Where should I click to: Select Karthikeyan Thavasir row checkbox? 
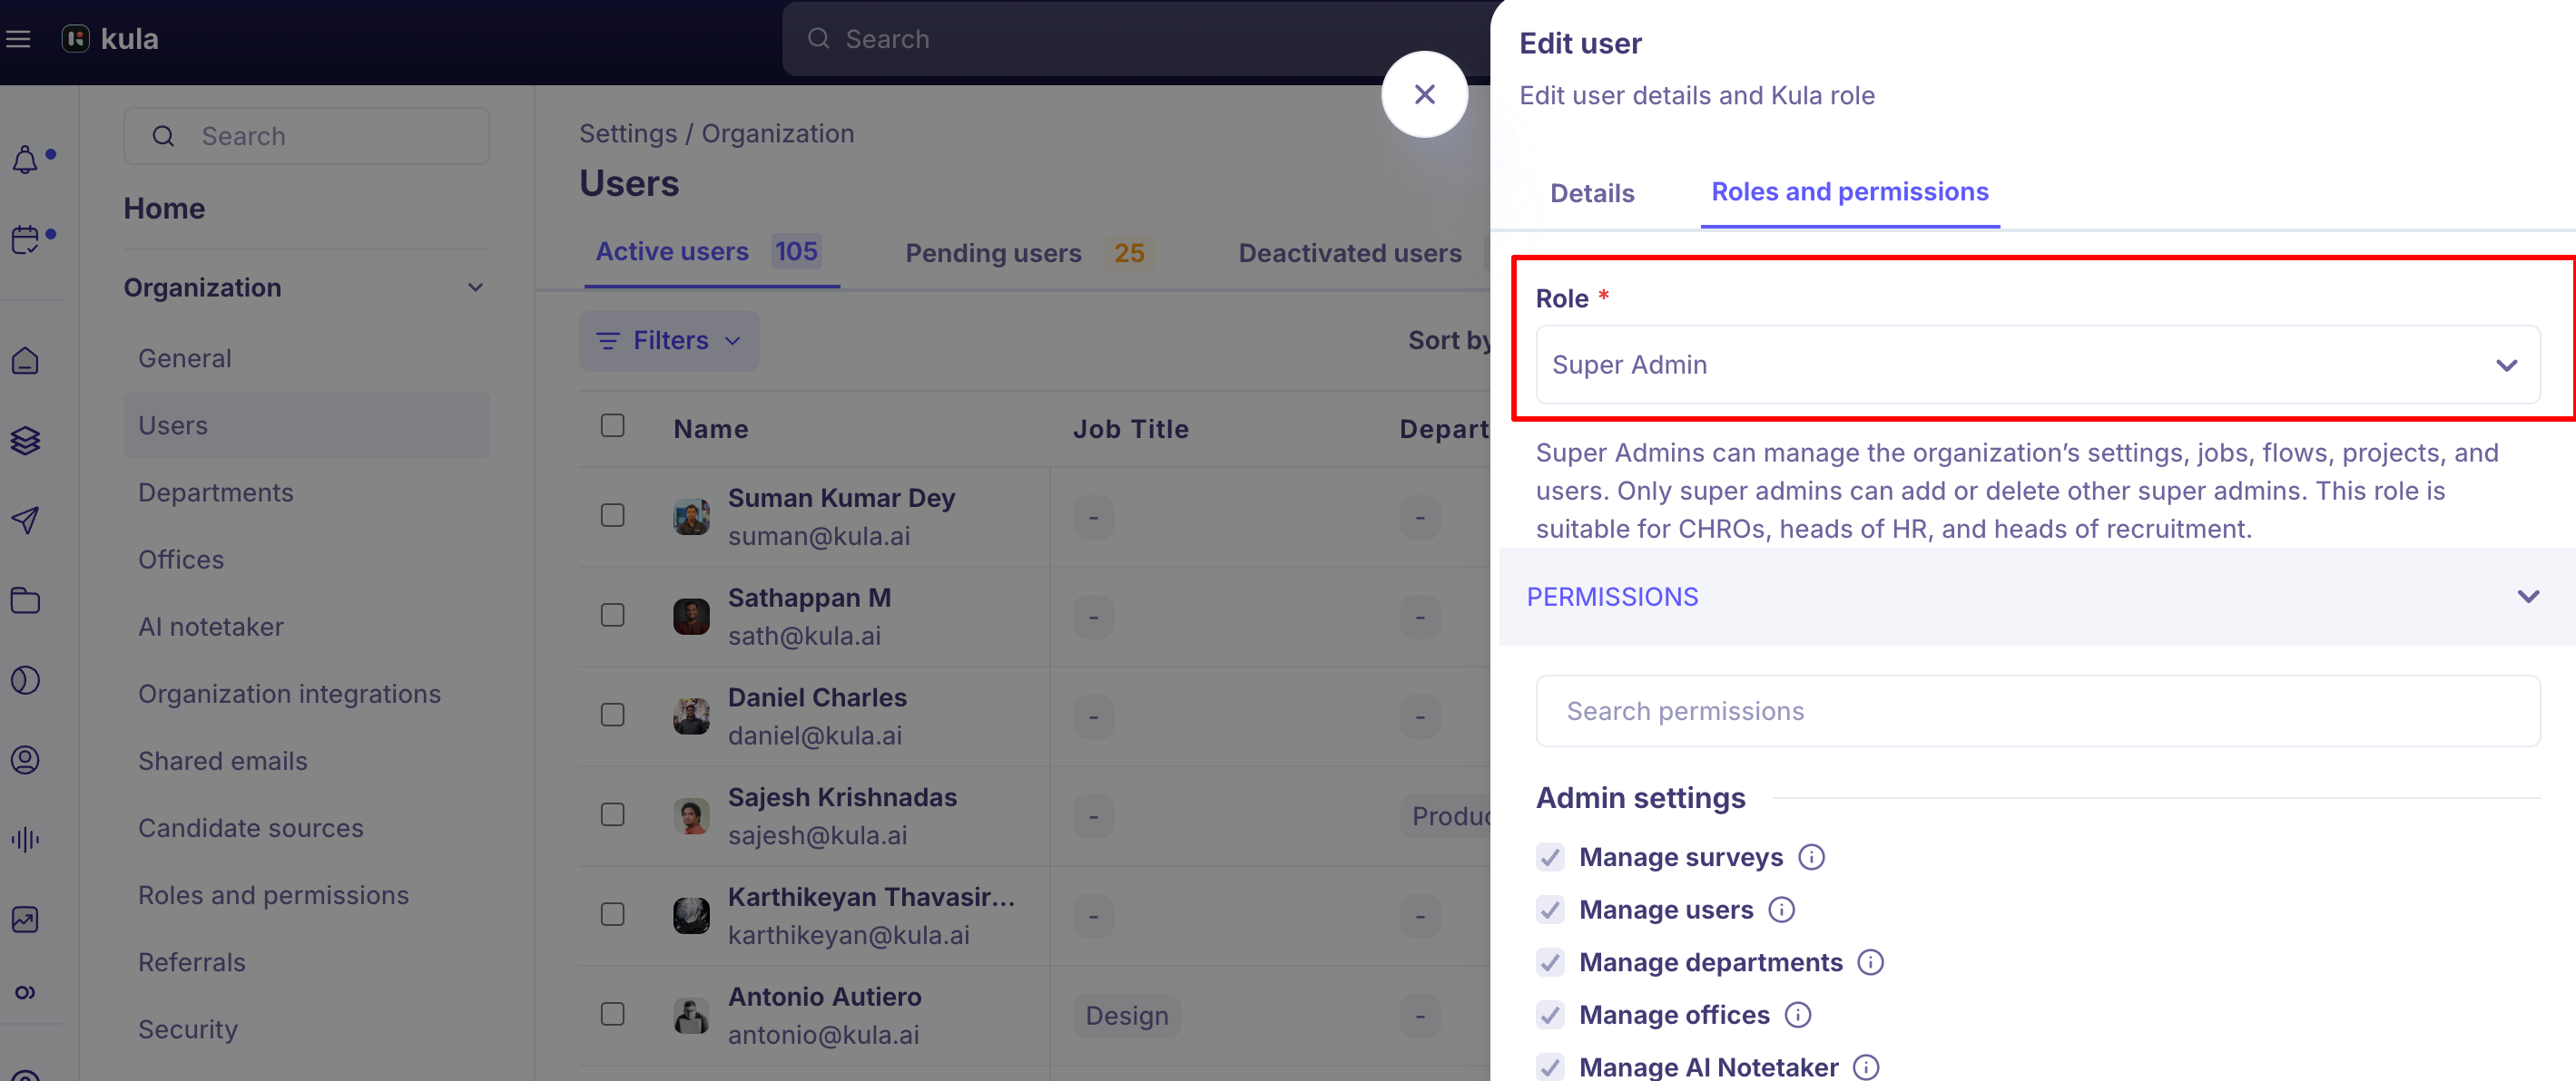click(x=612, y=915)
